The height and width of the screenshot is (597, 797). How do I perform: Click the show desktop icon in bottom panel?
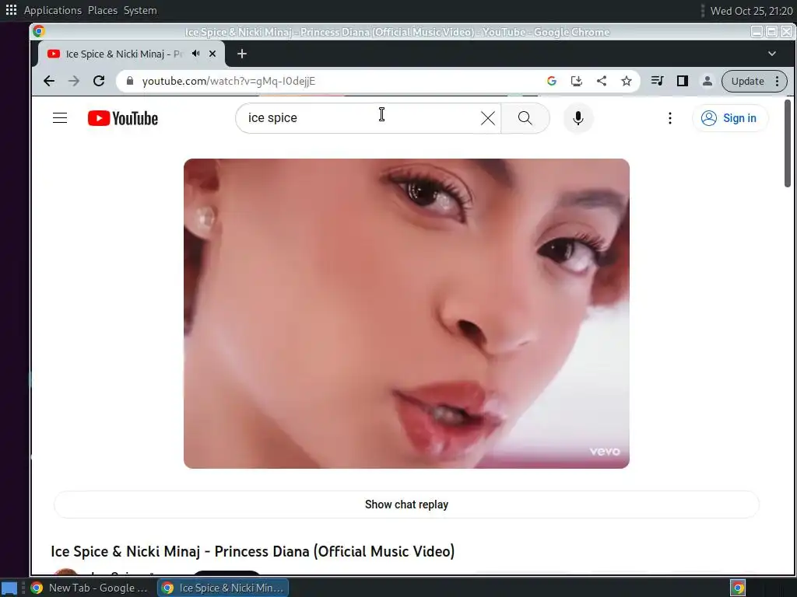(x=9, y=588)
